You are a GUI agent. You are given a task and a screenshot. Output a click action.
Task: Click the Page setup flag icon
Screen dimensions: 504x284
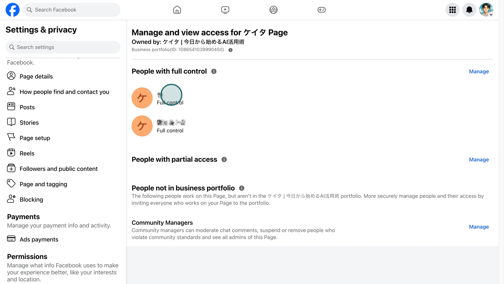11,137
